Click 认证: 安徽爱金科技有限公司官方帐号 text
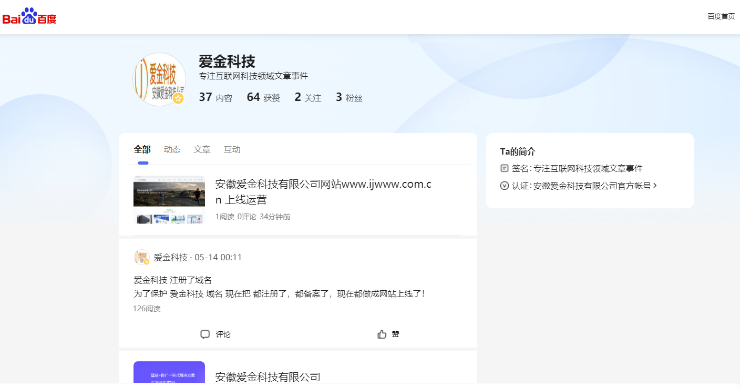Screen dimensions: 740x387 point(581,186)
